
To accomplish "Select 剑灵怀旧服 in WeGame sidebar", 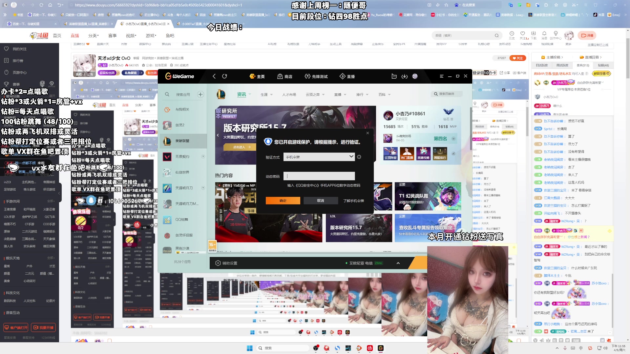I will pos(182,235).
